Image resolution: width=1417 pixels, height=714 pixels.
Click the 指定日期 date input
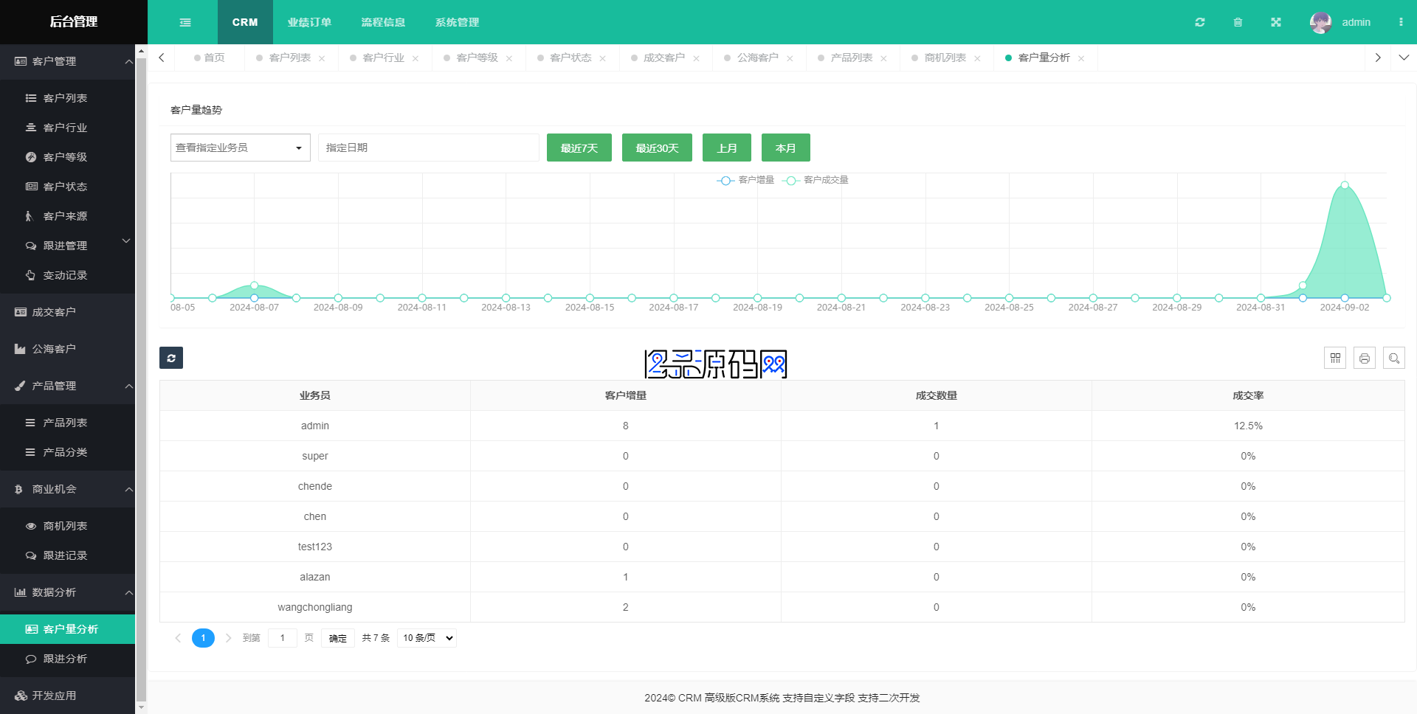pyautogui.click(x=429, y=148)
